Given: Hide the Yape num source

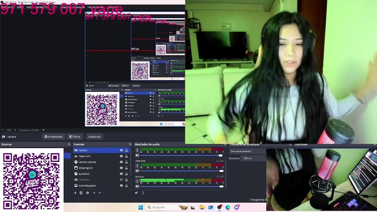Looking at the screenshot, I should tap(121, 156).
